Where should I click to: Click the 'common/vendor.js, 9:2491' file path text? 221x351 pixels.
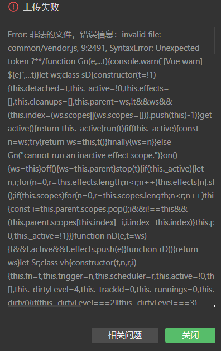56,48
